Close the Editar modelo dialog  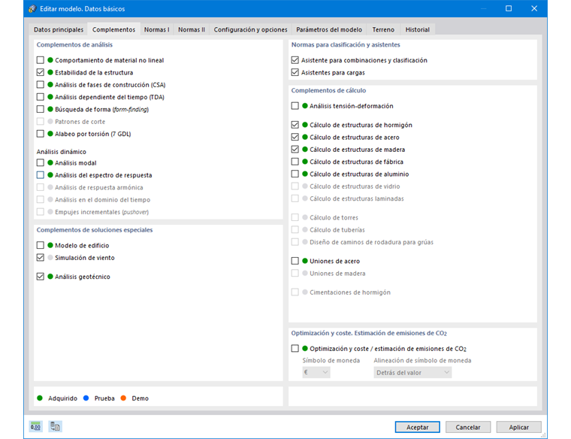click(534, 8)
